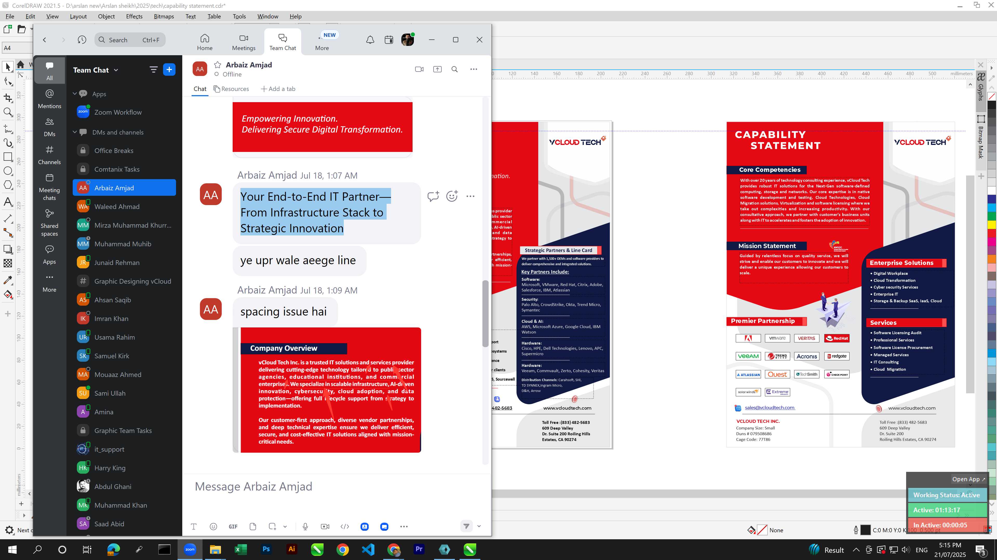Pick the black swatch in color palette
The image size is (997, 560).
[x=992, y=105]
